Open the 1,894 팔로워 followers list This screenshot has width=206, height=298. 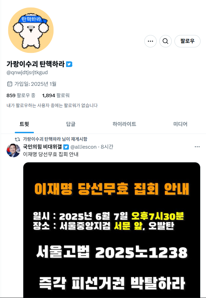(x=56, y=95)
